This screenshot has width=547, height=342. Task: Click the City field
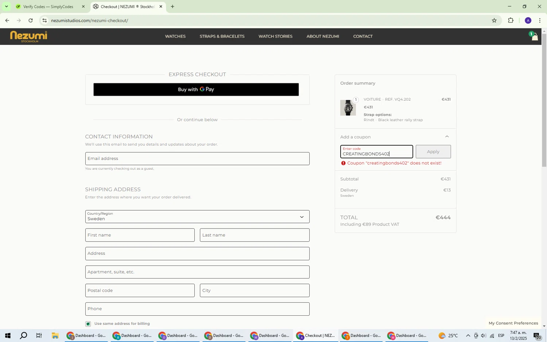point(255,291)
